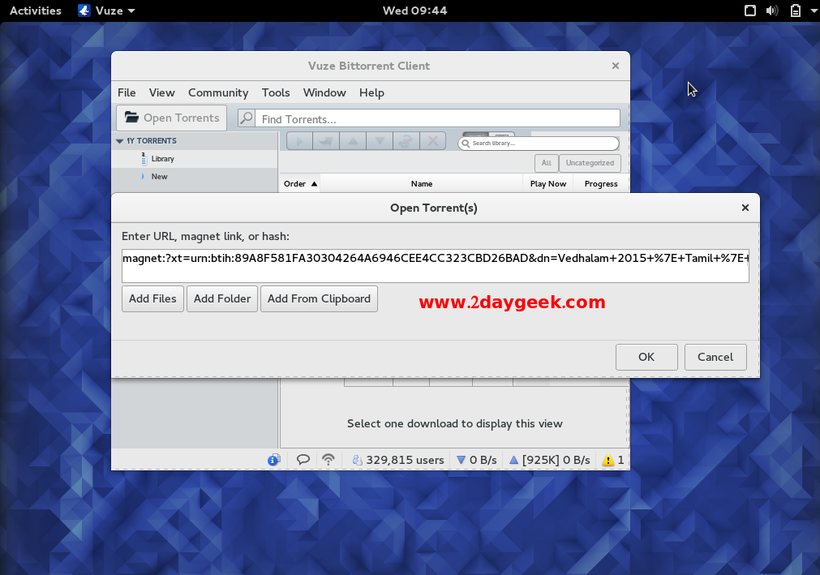Screen dimensions: 820x575
Task: Click the Share torrent arrow toolbar icon
Action: click(x=326, y=141)
